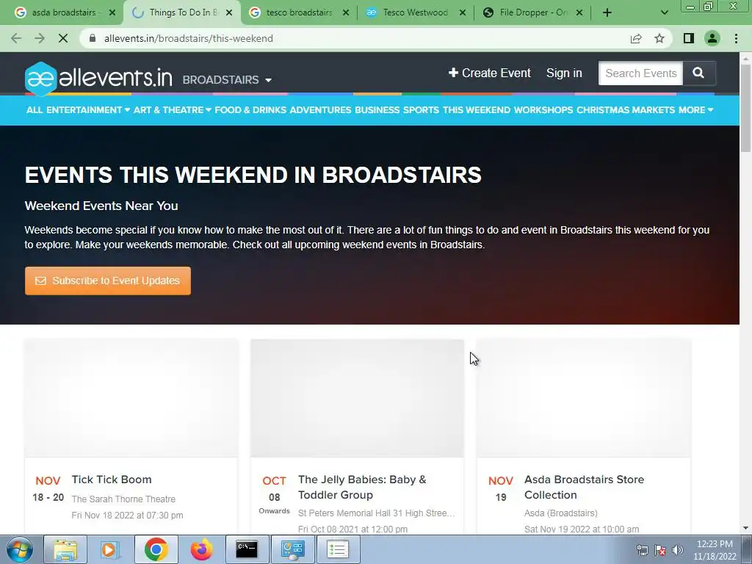The image size is (752, 564).
Task: Click the network tray icon
Action: (642, 550)
